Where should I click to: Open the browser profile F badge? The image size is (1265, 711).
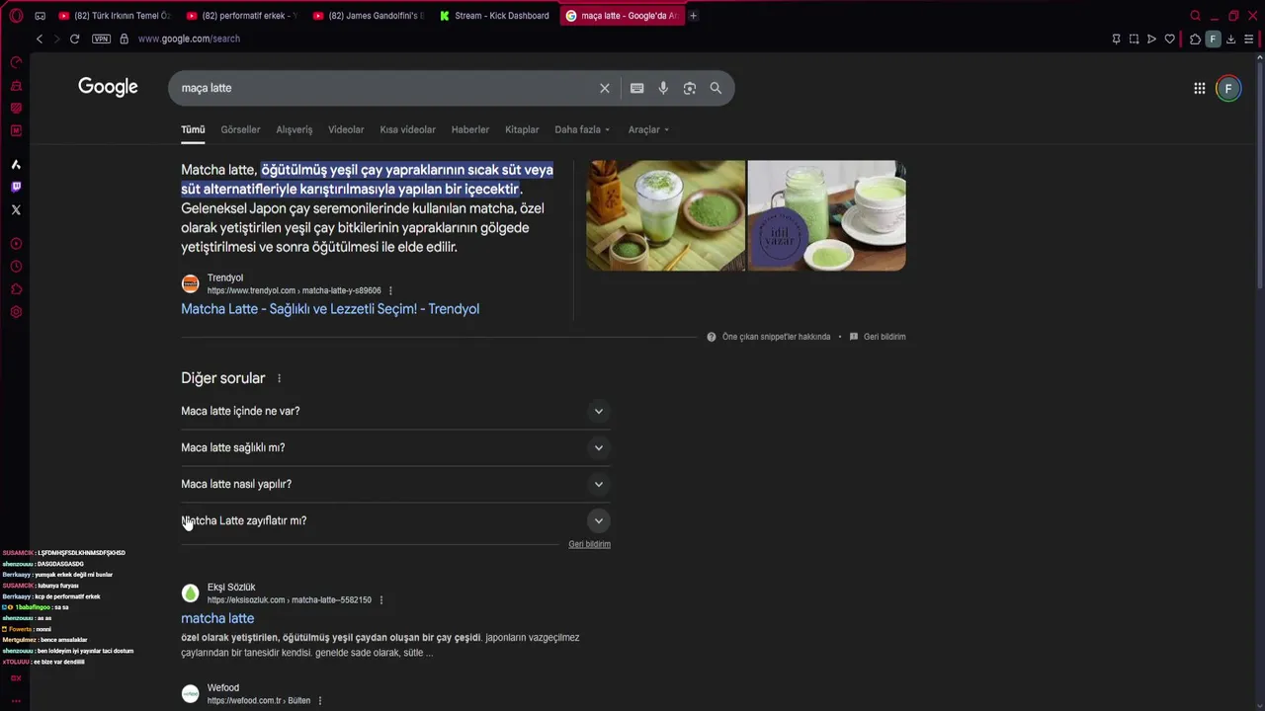[x=1213, y=39]
